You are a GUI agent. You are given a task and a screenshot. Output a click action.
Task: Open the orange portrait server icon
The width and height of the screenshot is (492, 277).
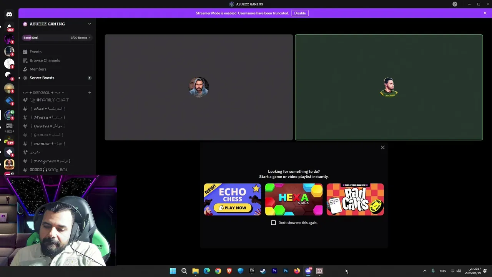pyautogui.click(x=9, y=164)
